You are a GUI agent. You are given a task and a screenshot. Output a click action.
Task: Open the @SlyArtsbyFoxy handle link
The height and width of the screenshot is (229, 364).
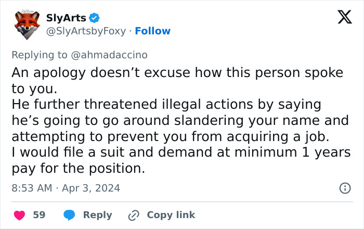tap(86, 31)
